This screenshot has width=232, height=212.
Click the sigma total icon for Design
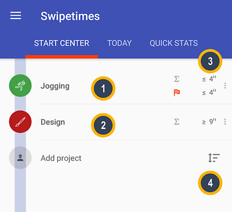[176, 122]
